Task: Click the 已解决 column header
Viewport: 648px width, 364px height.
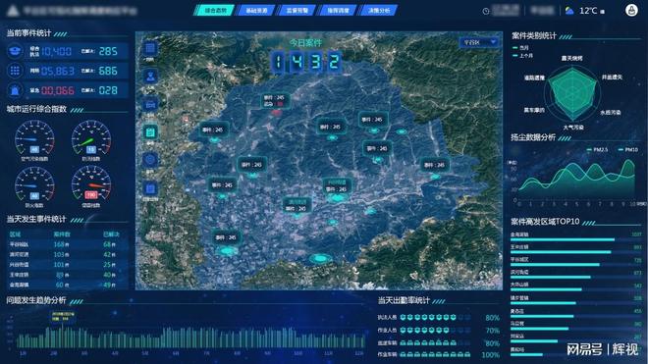Action: [111, 234]
